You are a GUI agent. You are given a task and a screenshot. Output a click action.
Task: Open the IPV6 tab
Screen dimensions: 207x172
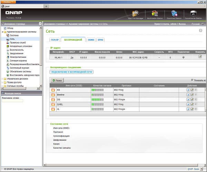100,40
